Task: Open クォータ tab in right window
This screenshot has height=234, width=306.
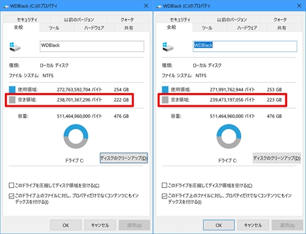Action: pos(280,20)
